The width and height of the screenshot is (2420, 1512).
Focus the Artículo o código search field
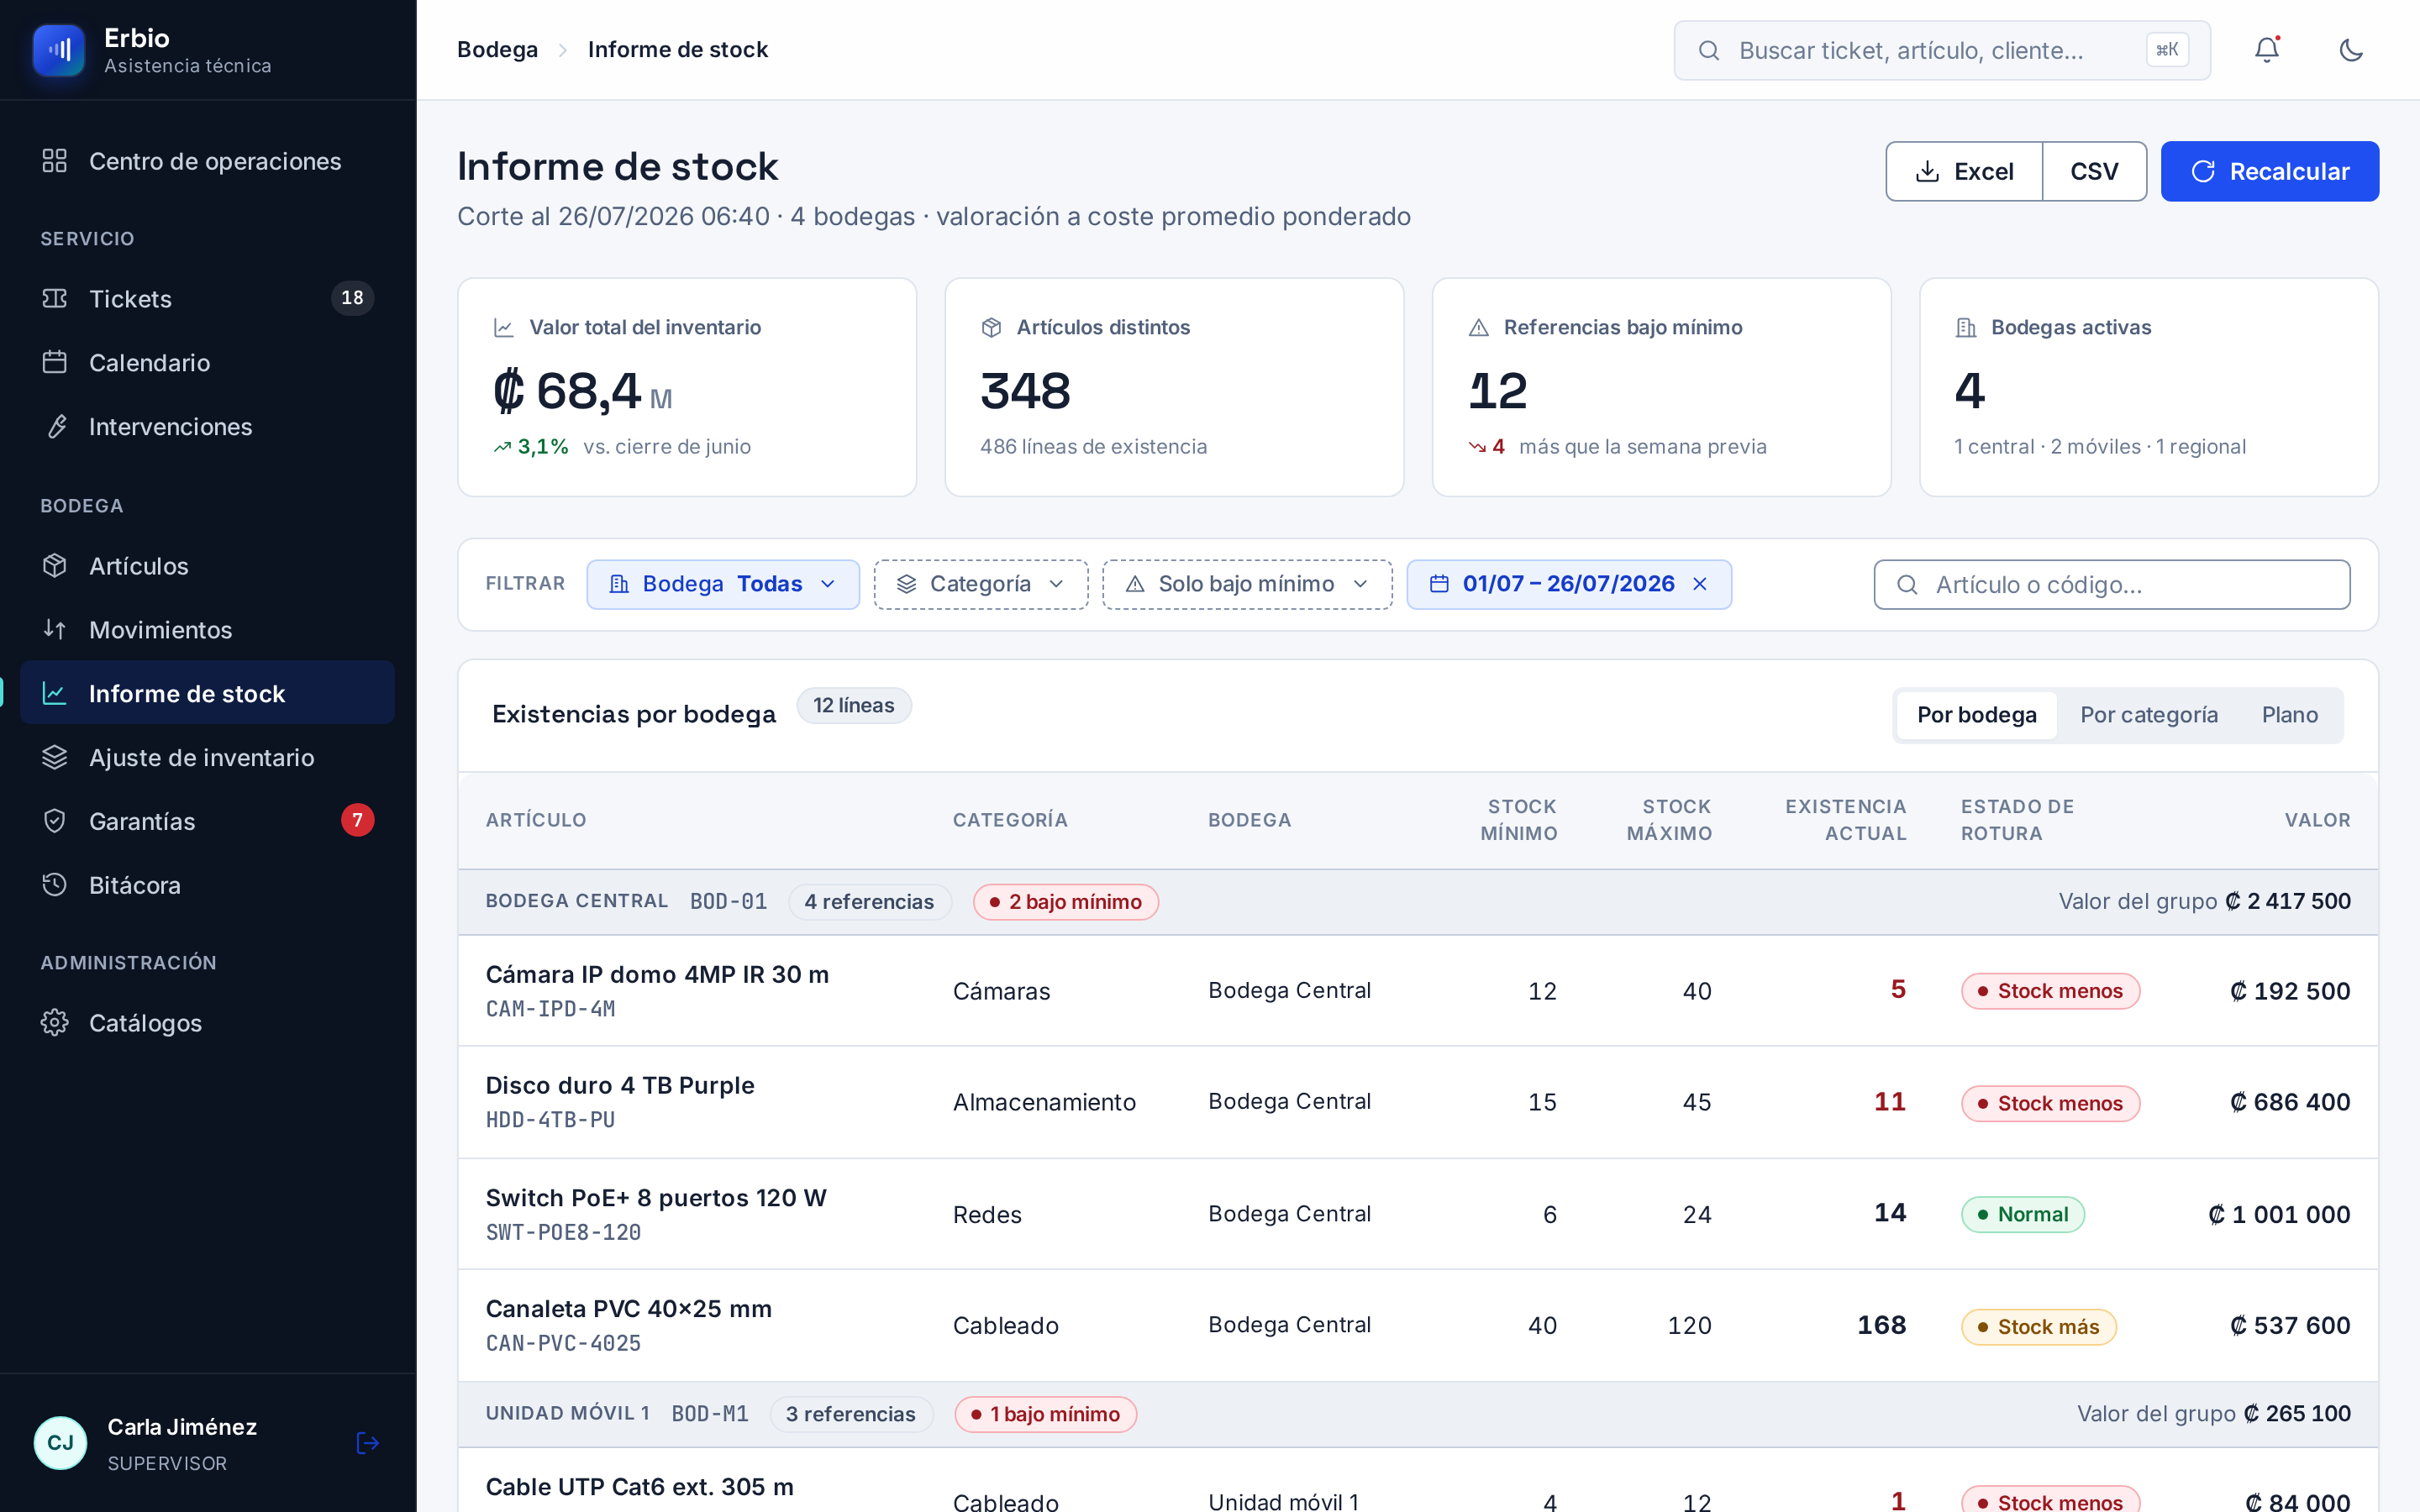tap(2112, 585)
